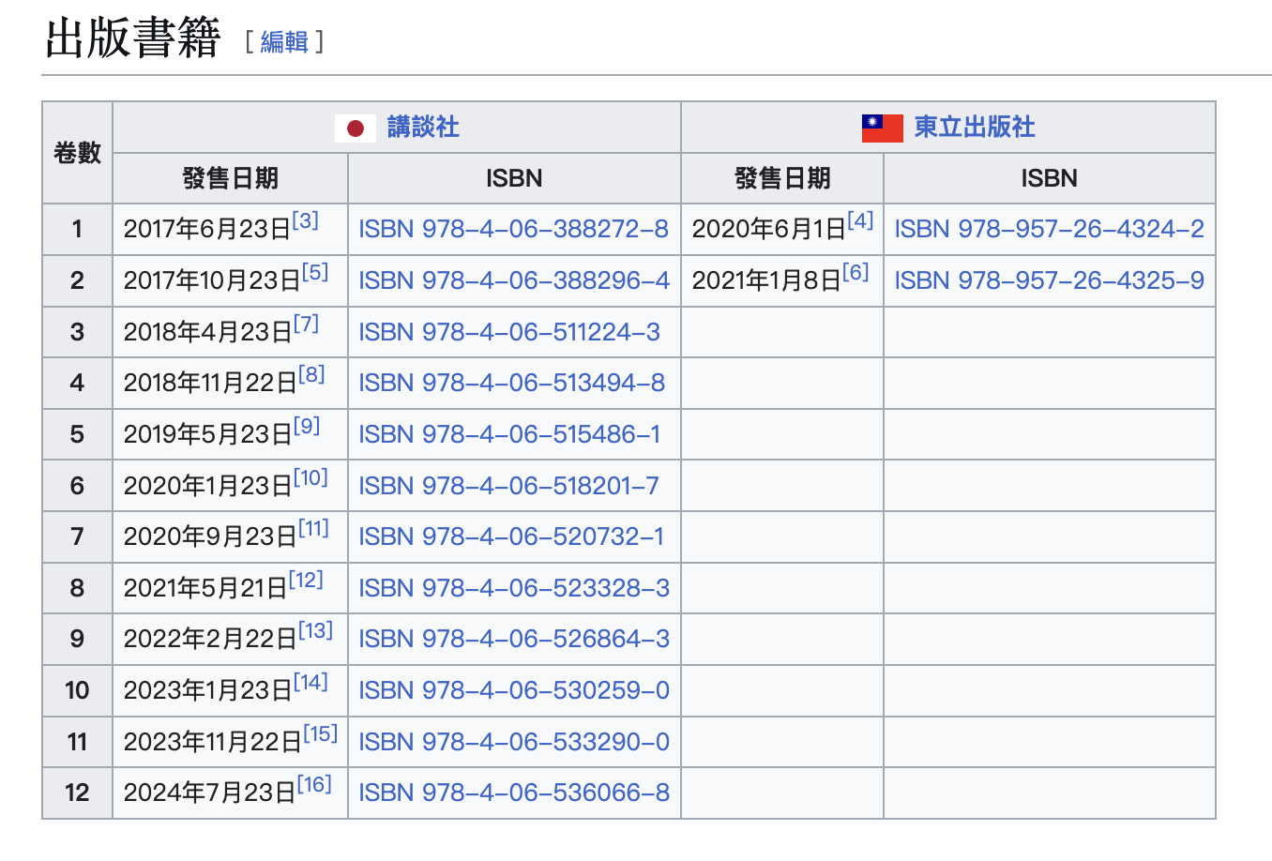Viewport: 1272px width, 861px height.
Task: Select the date 2018年4月23日
Action: [208, 333]
